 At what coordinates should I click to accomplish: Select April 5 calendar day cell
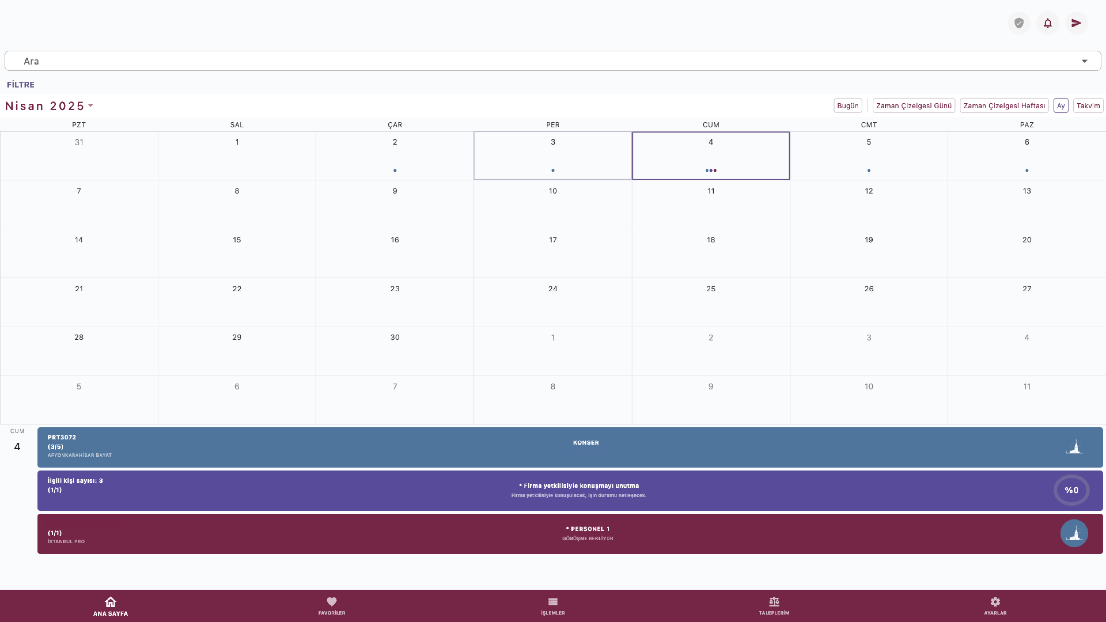point(868,155)
